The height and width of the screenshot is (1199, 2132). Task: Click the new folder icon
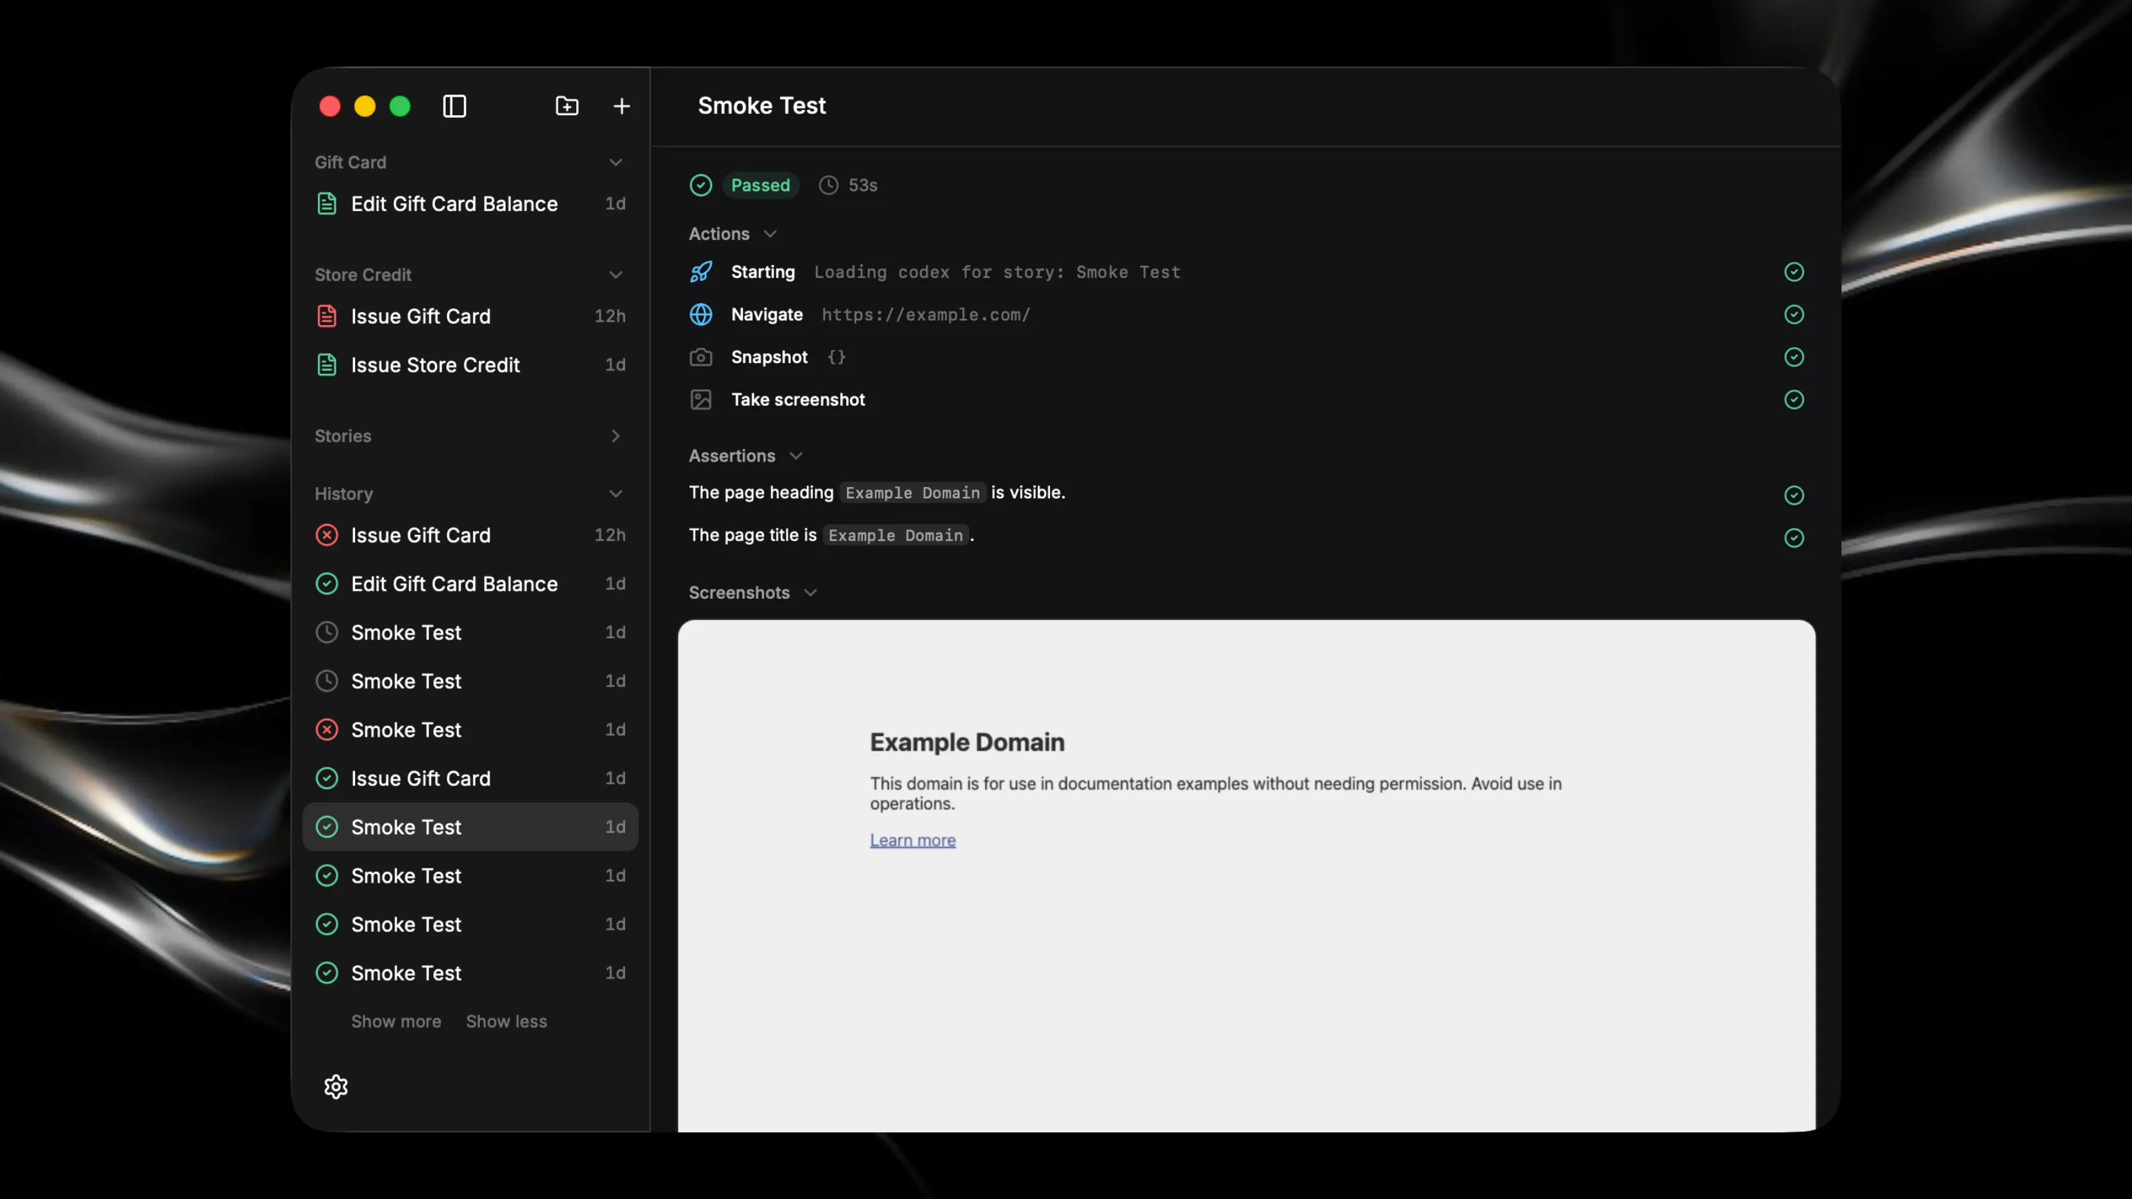(567, 106)
